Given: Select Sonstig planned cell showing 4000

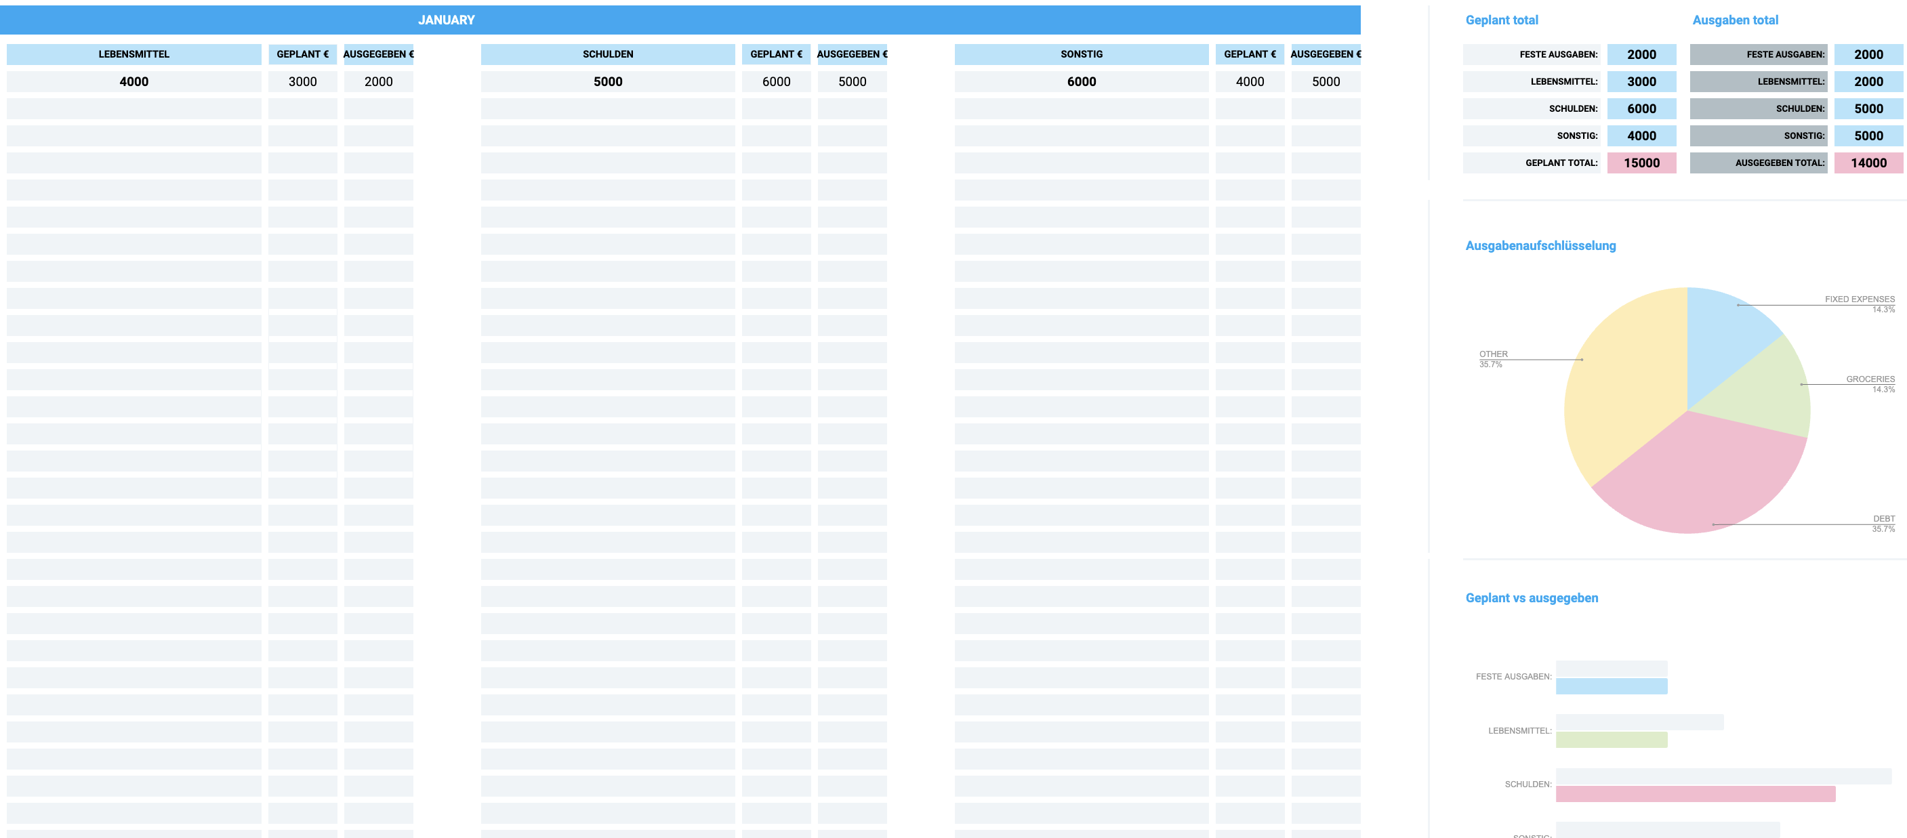Looking at the screenshot, I should (x=1250, y=81).
